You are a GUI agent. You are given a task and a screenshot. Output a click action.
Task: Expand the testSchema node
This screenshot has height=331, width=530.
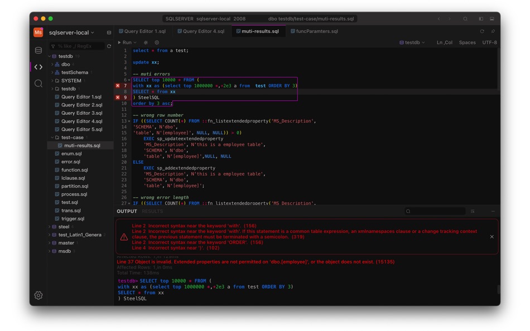point(52,72)
